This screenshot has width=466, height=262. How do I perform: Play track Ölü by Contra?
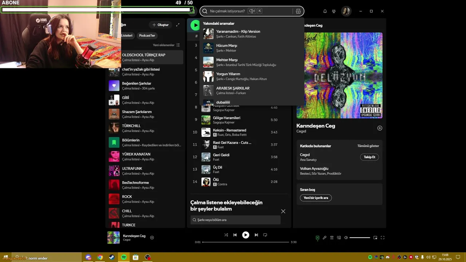tap(238, 182)
